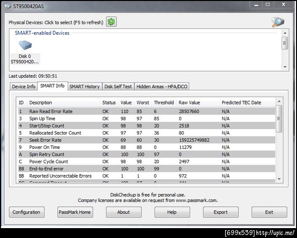The image size is (297, 238).
Task: Select the Power On Time row
Action: coord(147,147)
